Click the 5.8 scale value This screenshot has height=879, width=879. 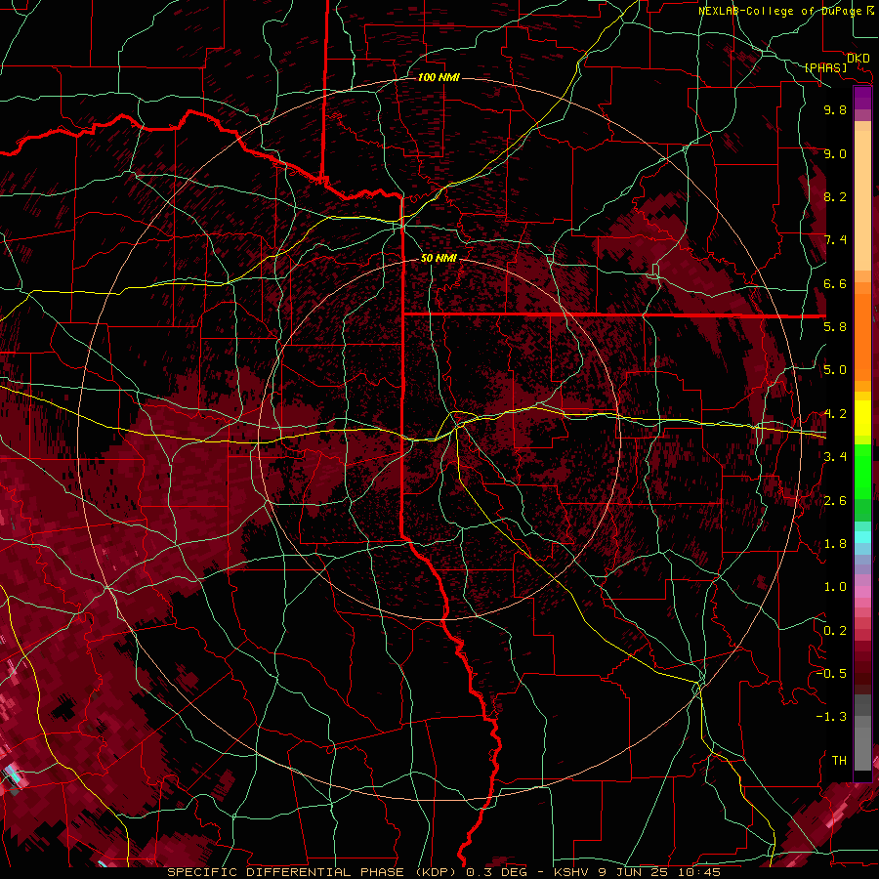(835, 327)
